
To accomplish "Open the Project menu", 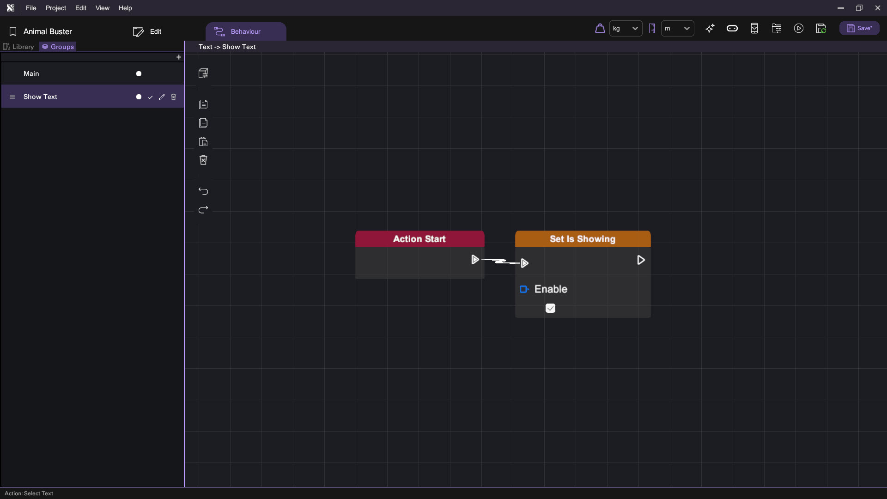I will point(55,8).
